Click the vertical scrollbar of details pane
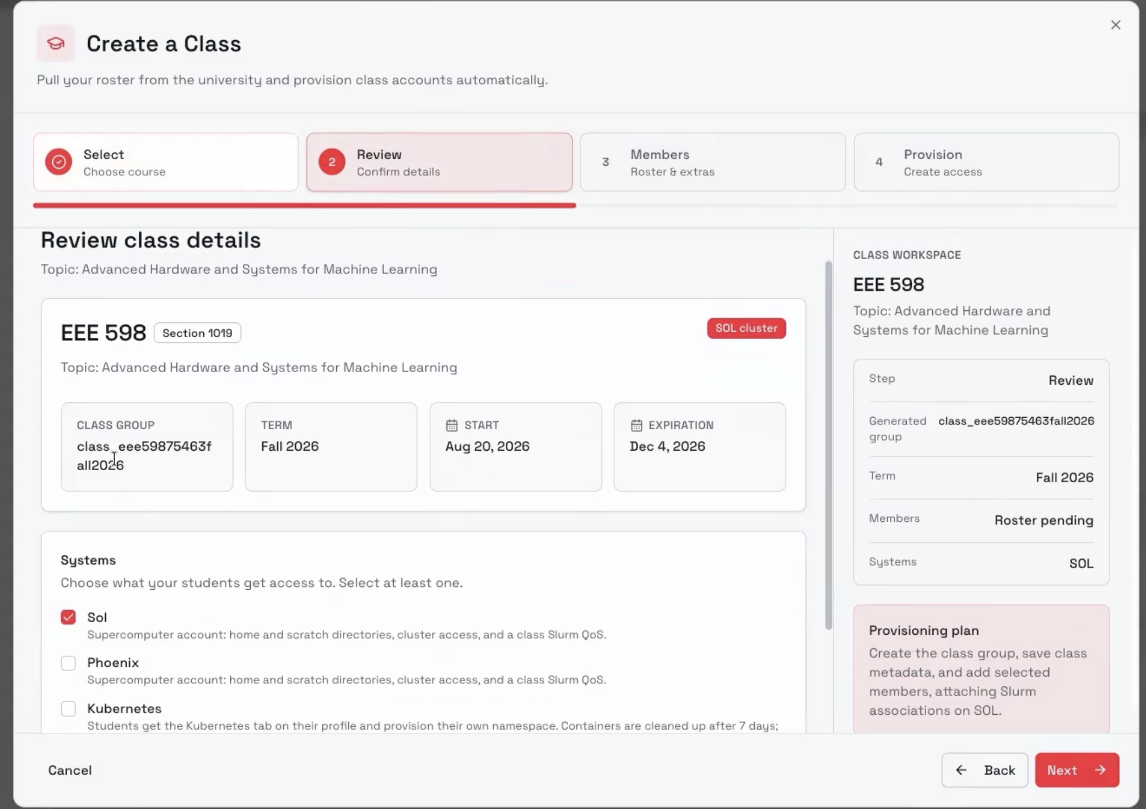This screenshot has width=1146, height=809. point(829,445)
